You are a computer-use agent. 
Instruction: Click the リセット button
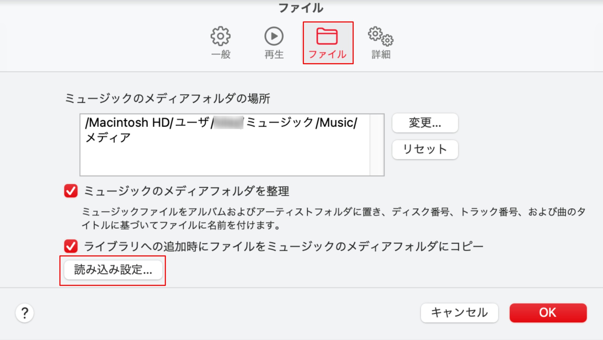[425, 149]
